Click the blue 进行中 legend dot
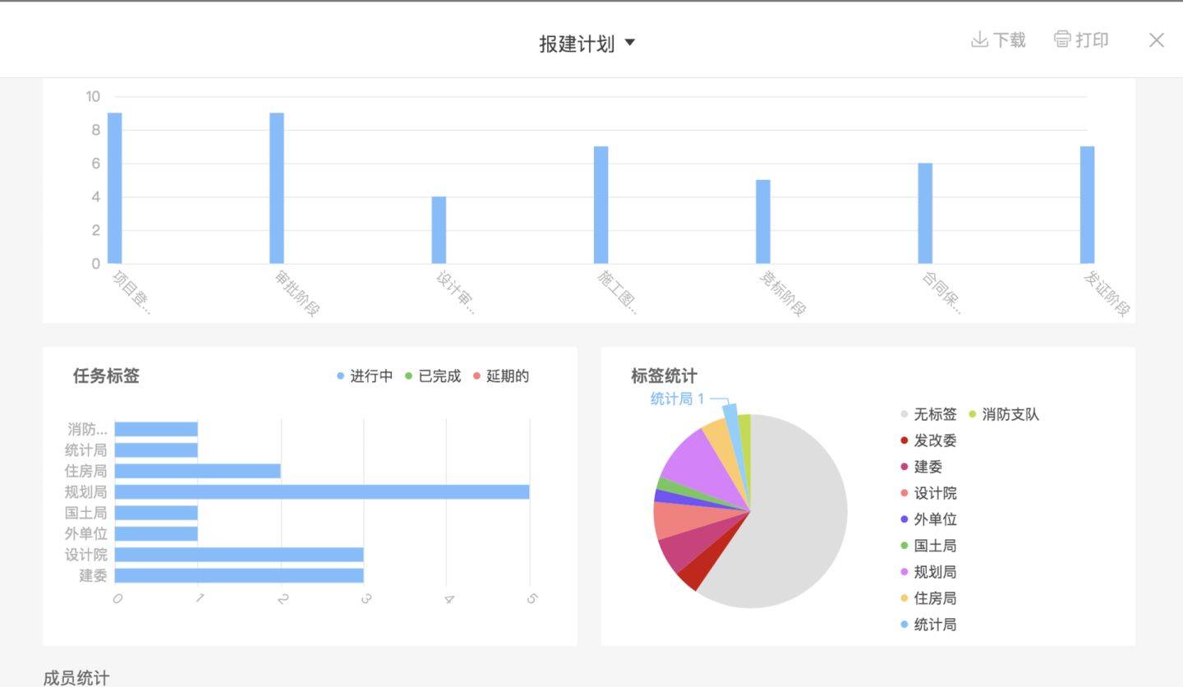This screenshot has width=1183, height=687. (x=339, y=376)
